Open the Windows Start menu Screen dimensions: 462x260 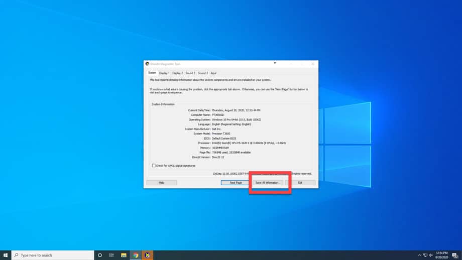tap(6, 255)
